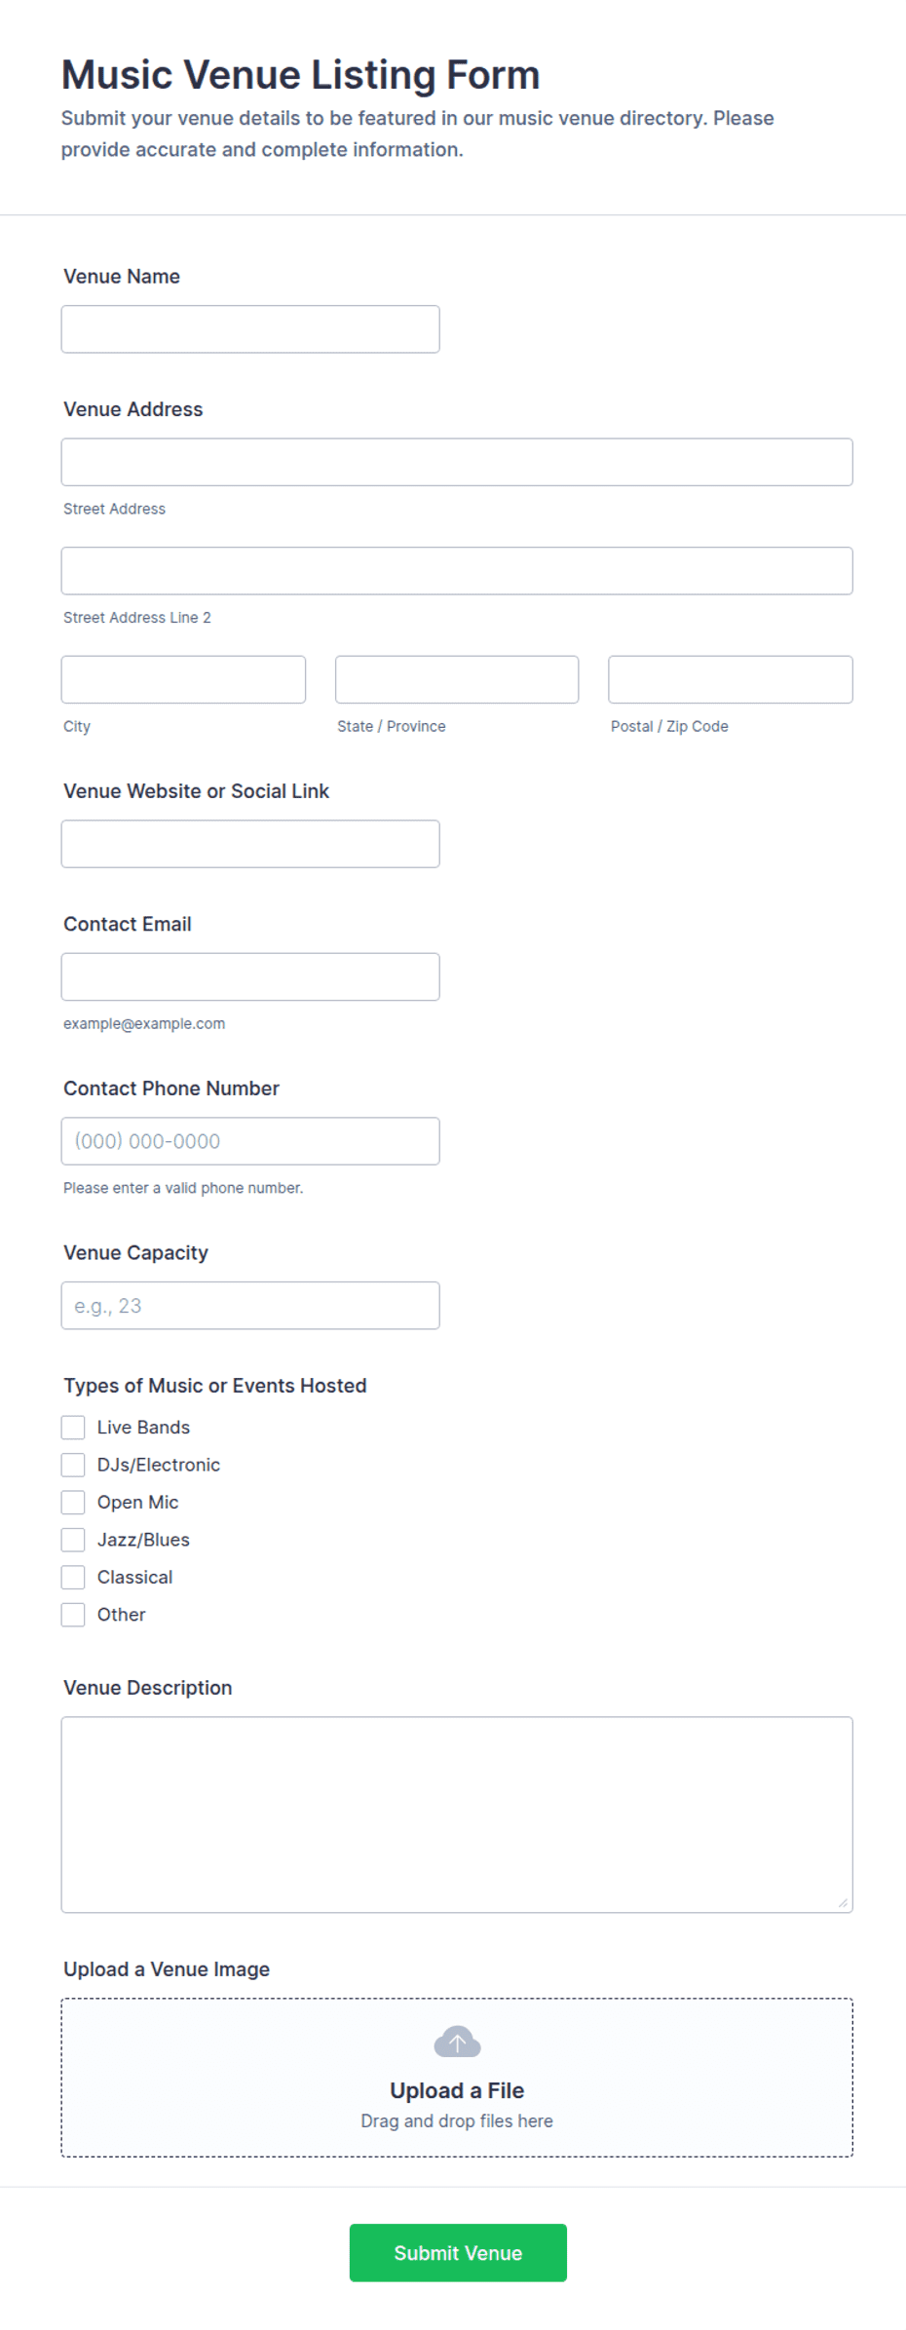Click inside the Venue Description textarea
Viewport: 906px width, 2330px height.
click(x=457, y=1814)
